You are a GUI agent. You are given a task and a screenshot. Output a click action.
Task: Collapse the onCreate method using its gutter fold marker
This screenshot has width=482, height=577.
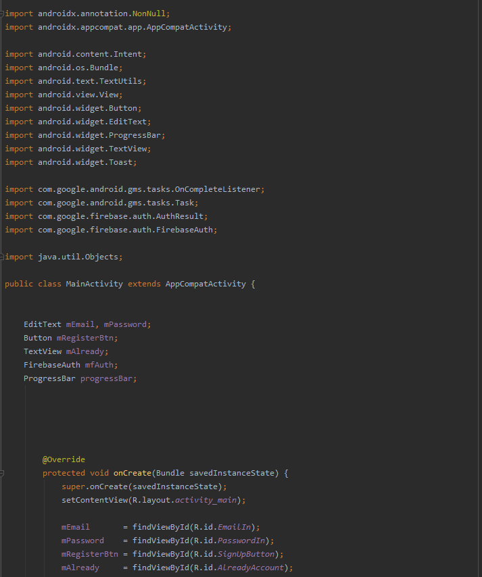(2, 473)
